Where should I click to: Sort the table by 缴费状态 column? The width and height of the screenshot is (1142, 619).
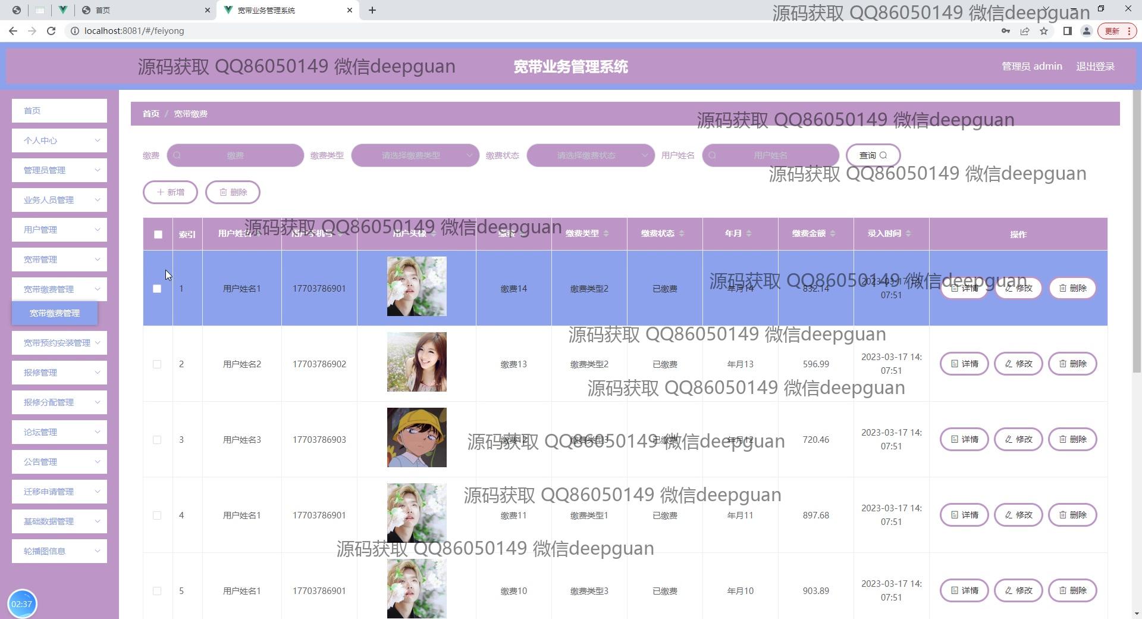pyautogui.click(x=682, y=233)
